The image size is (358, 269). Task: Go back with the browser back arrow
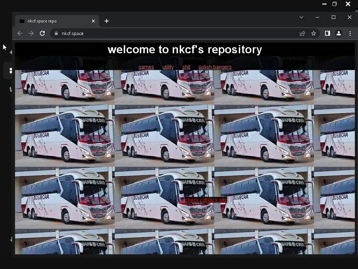coord(20,33)
